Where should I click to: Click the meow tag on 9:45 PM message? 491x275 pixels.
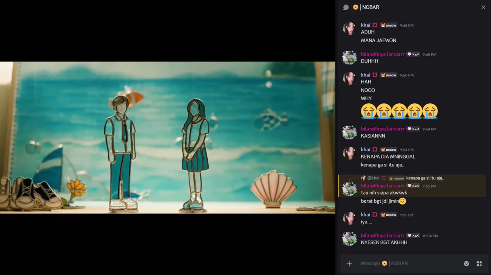(389, 25)
